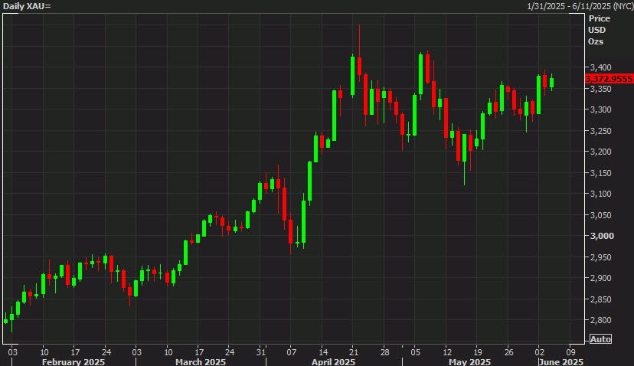The height and width of the screenshot is (366, 634).
Task: Click the May 2025 month label
Action: (x=470, y=361)
